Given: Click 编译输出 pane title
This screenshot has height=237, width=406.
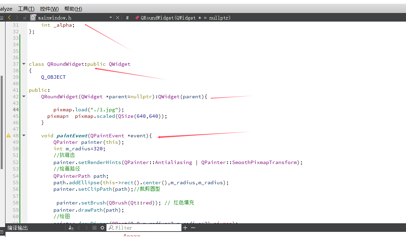Looking at the screenshot, I should 17,228.
